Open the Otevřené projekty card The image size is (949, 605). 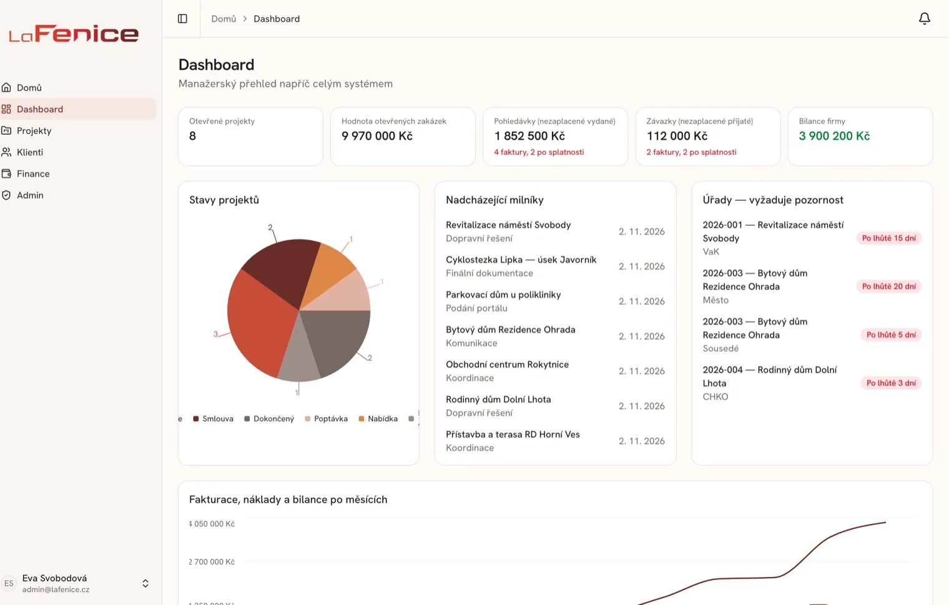point(250,137)
